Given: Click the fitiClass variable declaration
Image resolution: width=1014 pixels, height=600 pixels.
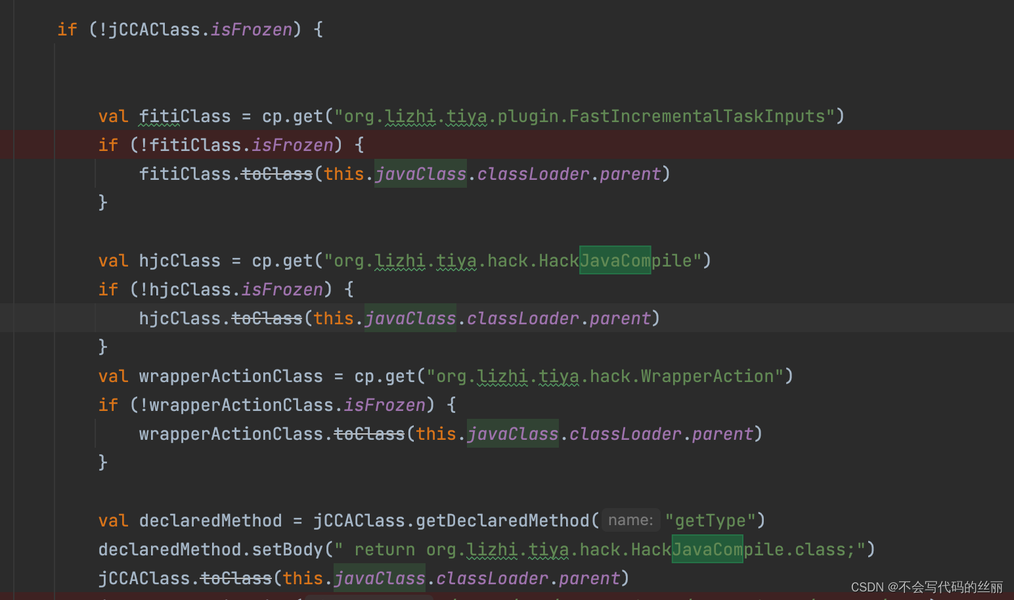Looking at the screenshot, I should tap(185, 116).
